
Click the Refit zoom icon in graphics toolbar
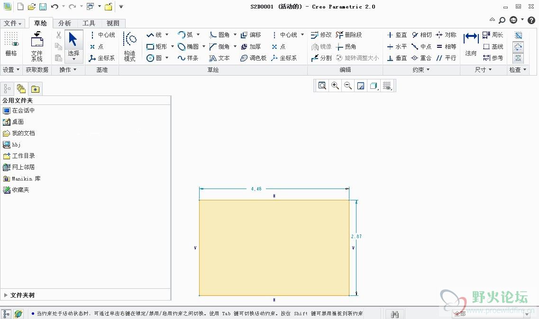(x=322, y=86)
